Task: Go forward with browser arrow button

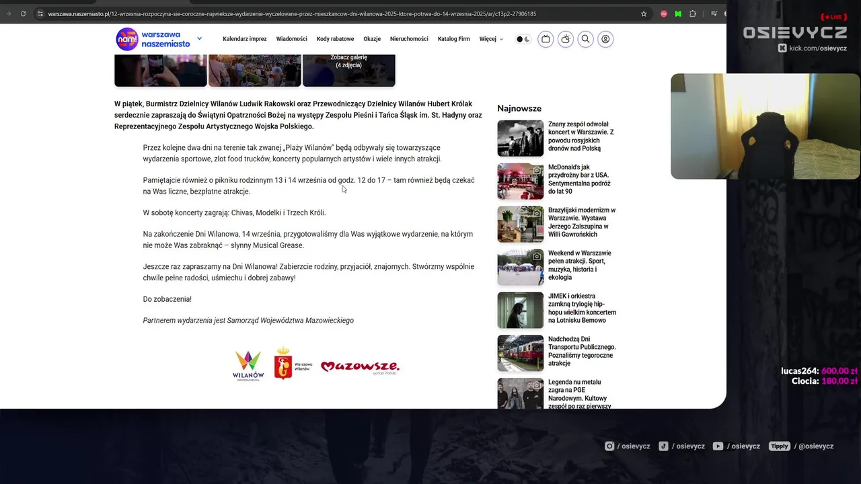Action: [x=8, y=13]
